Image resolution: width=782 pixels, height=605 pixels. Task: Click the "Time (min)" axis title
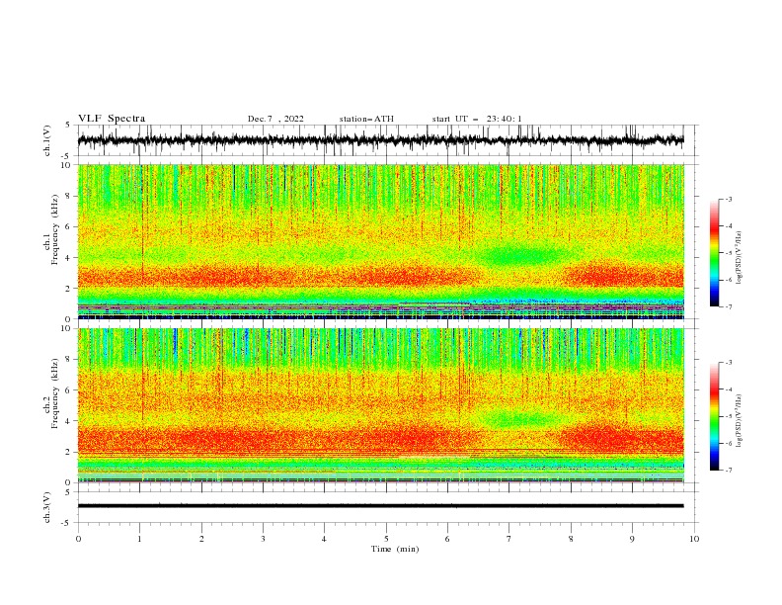click(395, 549)
